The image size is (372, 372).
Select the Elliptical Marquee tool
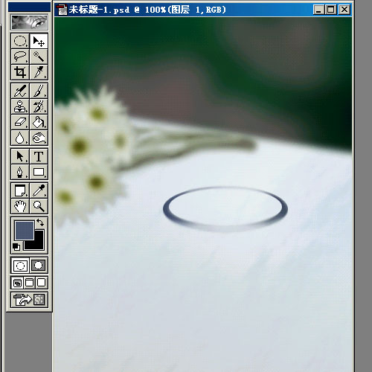coord(20,41)
